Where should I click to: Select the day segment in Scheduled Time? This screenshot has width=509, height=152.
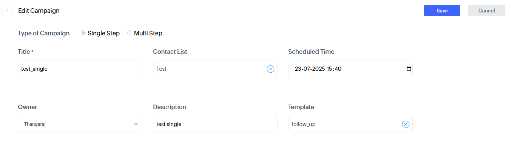click(298, 69)
